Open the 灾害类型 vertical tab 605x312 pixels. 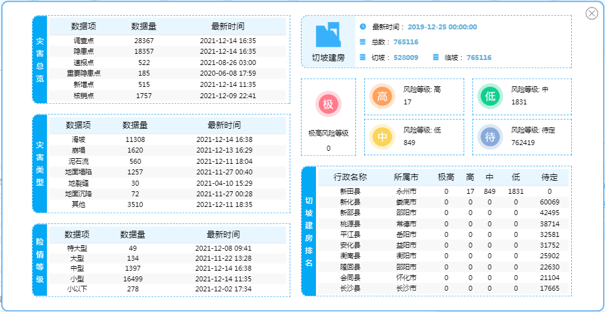[x=40, y=163]
